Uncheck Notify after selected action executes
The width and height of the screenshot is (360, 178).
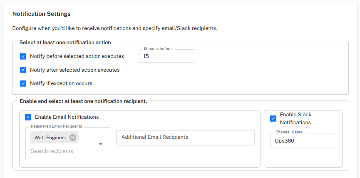coord(23,70)
